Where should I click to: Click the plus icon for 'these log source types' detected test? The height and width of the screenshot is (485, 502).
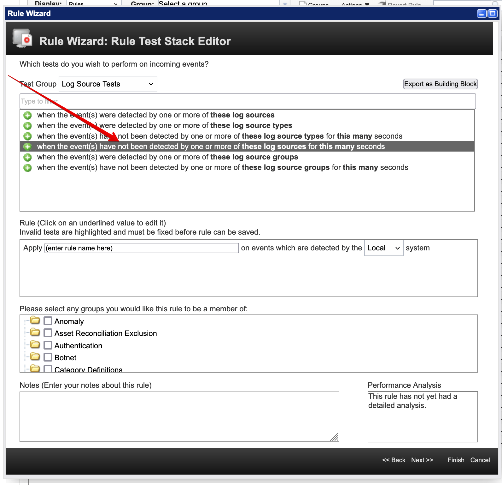tap(28, 126)
